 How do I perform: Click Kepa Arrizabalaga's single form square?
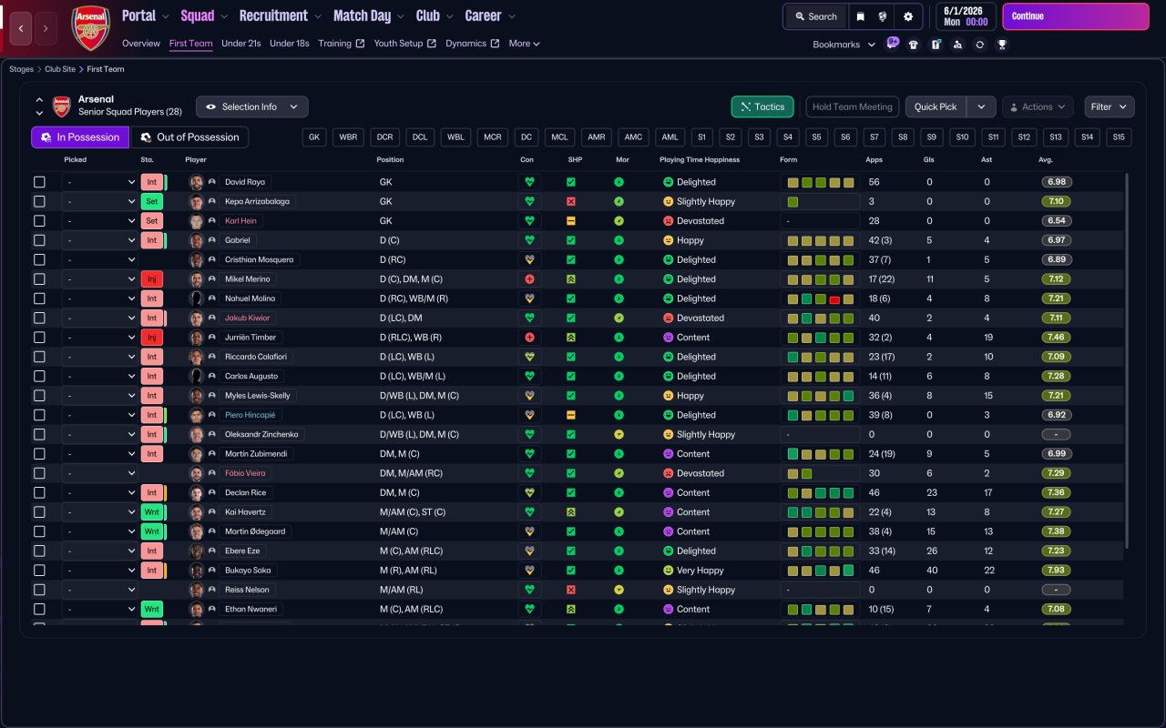[x=793, y=201]
